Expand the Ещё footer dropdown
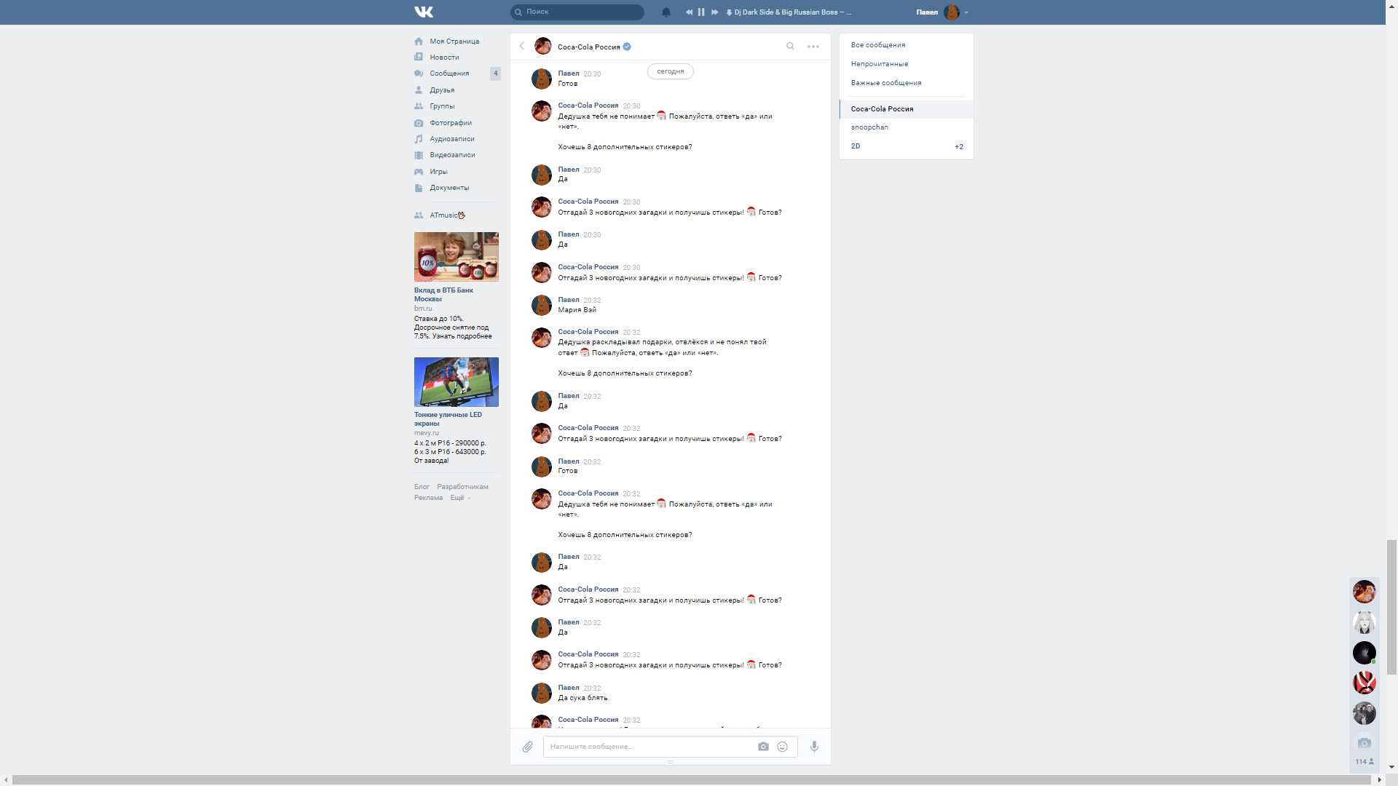 pos(460,498)
